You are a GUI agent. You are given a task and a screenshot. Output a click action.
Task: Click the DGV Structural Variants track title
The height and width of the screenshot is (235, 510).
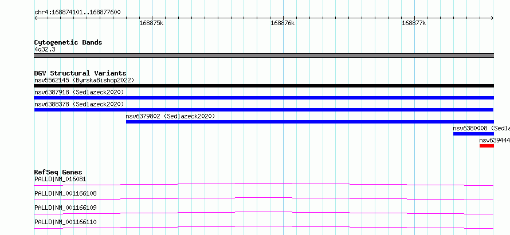(80, 73)
